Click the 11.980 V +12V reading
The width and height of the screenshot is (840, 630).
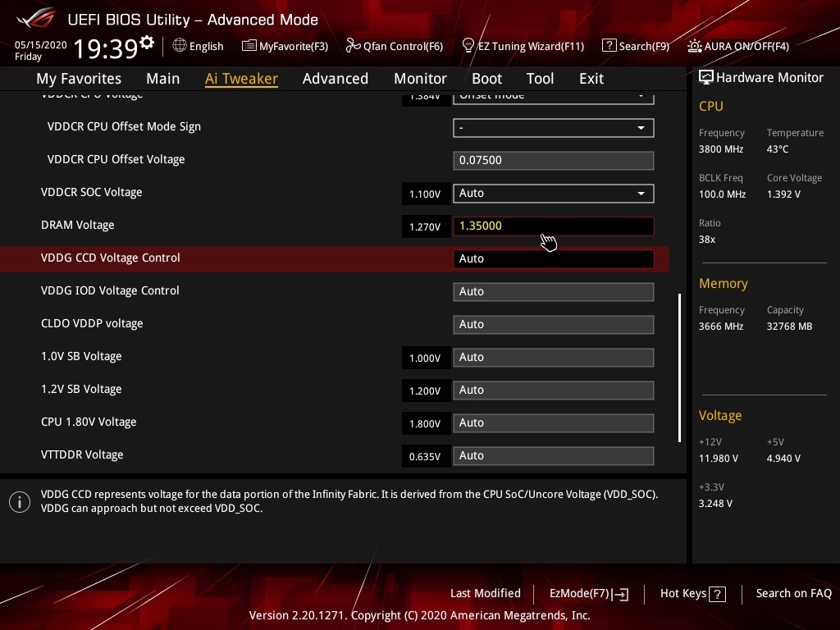click(719, 459)
